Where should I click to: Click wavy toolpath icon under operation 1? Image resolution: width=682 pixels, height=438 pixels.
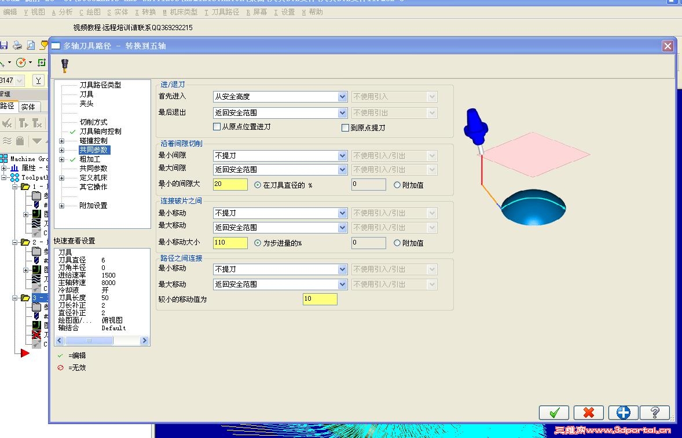tap(36, 224)
